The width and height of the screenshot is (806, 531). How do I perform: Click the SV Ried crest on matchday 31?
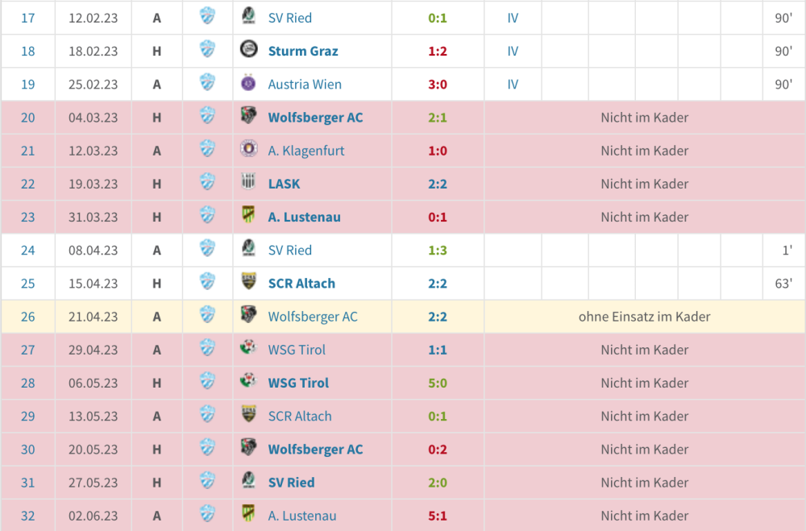point(248,482)
